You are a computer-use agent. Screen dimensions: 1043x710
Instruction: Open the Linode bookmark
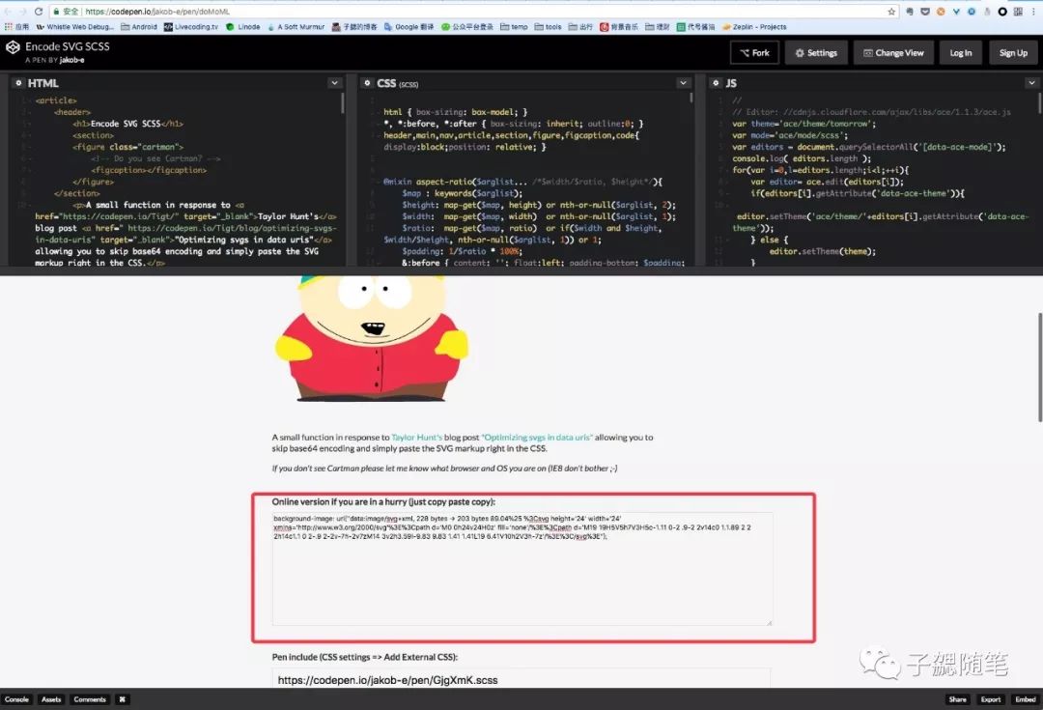(243, 27)
